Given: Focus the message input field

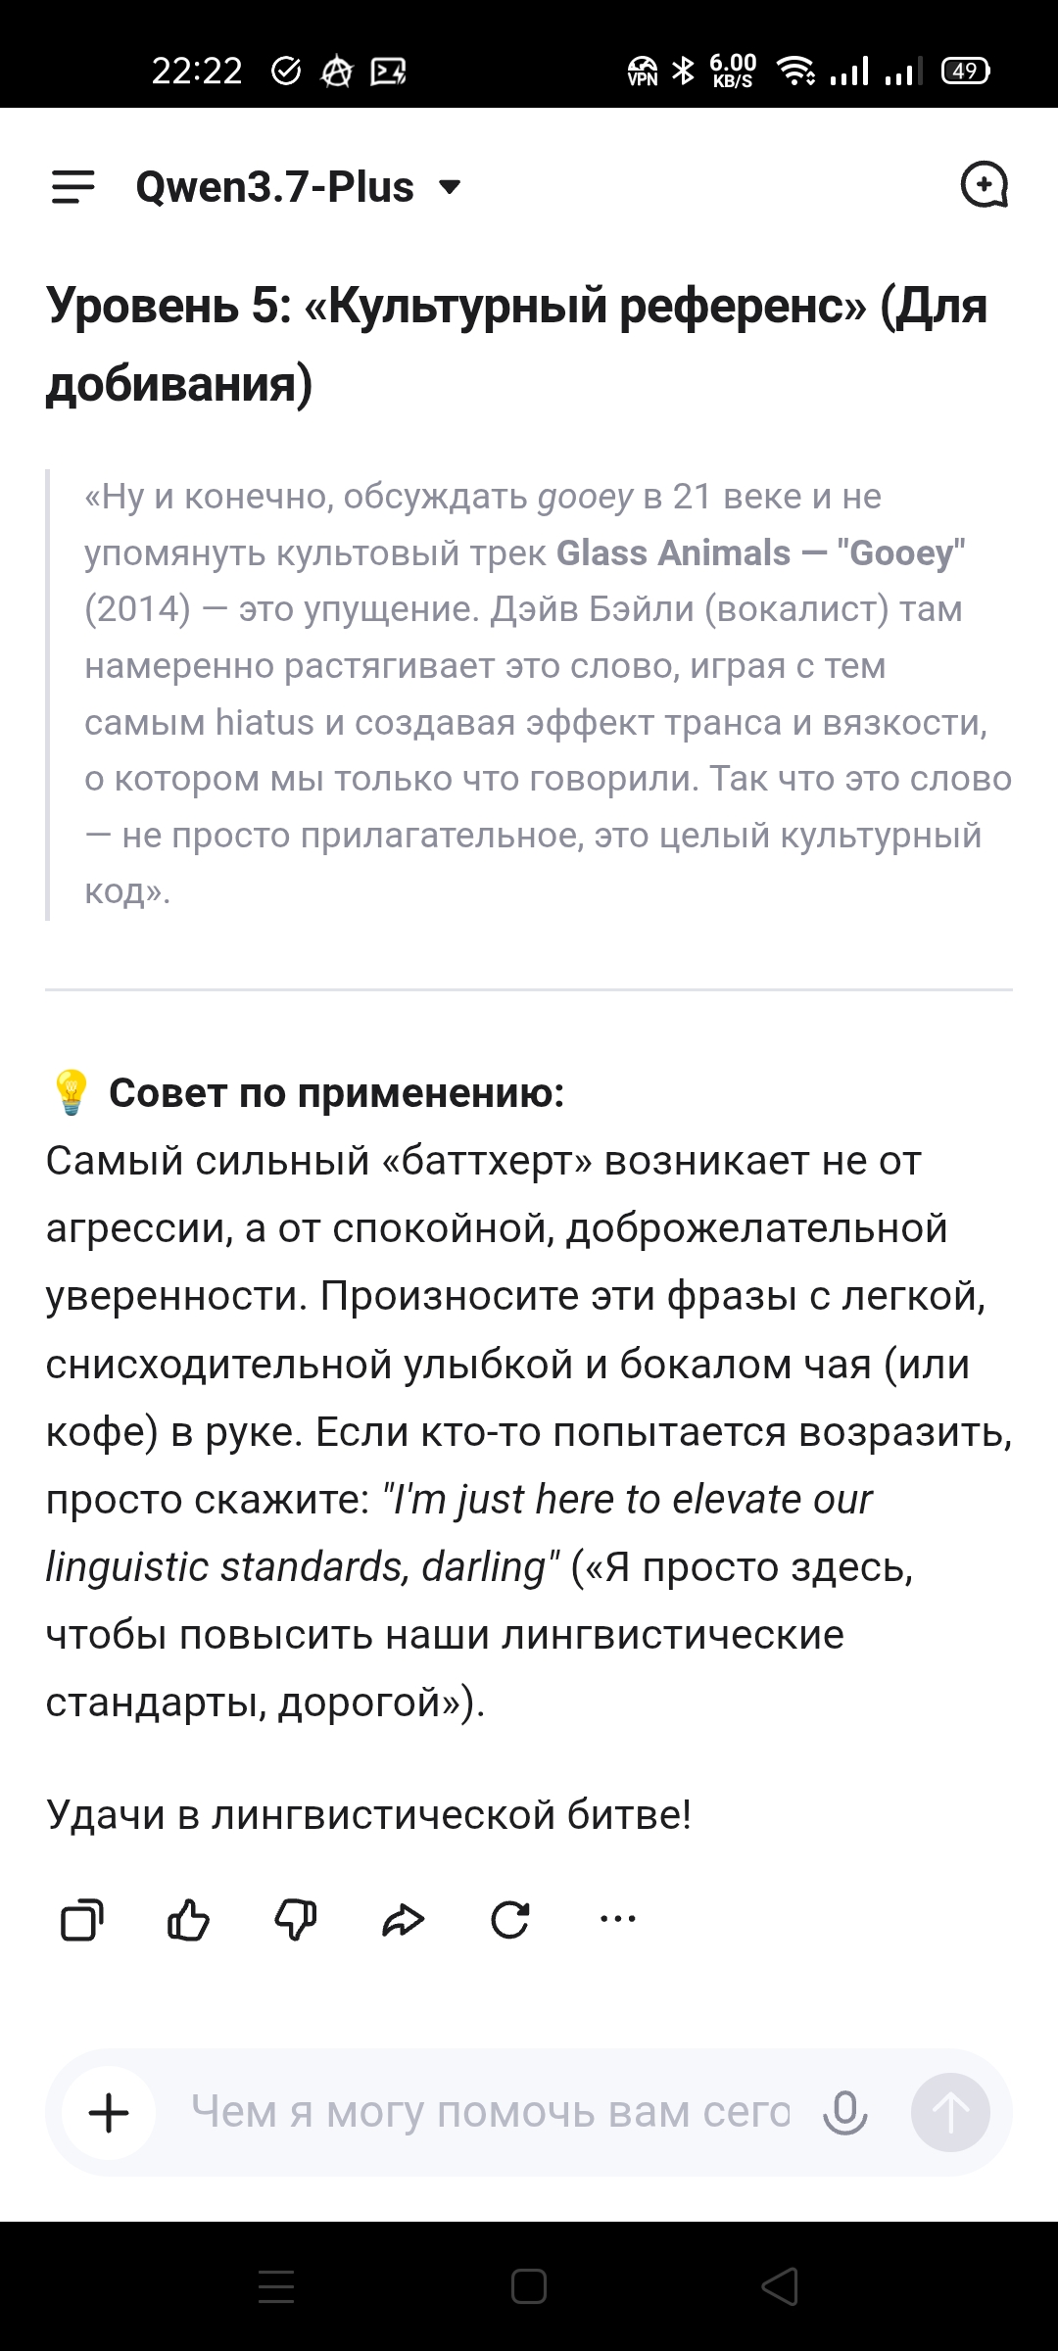Looking at the screenshot, I should point(490,2112).
